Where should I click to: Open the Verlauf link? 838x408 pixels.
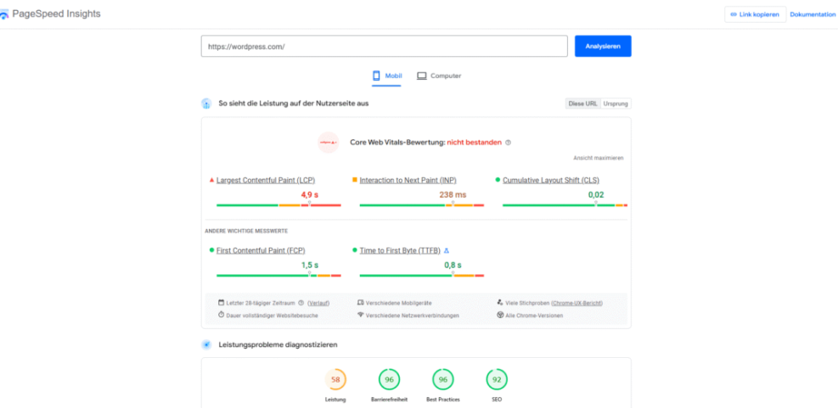(318, 303)
